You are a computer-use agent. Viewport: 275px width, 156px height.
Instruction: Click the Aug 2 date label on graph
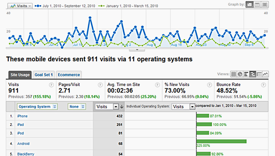tap(126, 45)
